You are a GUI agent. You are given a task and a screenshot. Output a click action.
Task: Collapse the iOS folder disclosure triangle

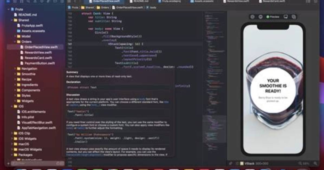12,106
